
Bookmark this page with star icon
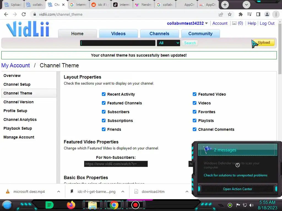pos(230,14)
